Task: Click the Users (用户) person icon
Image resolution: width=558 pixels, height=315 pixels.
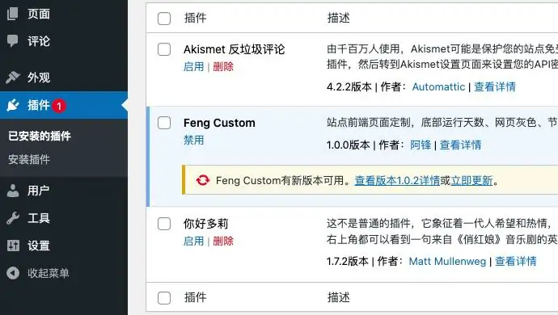Action: (x=13, y=191)
